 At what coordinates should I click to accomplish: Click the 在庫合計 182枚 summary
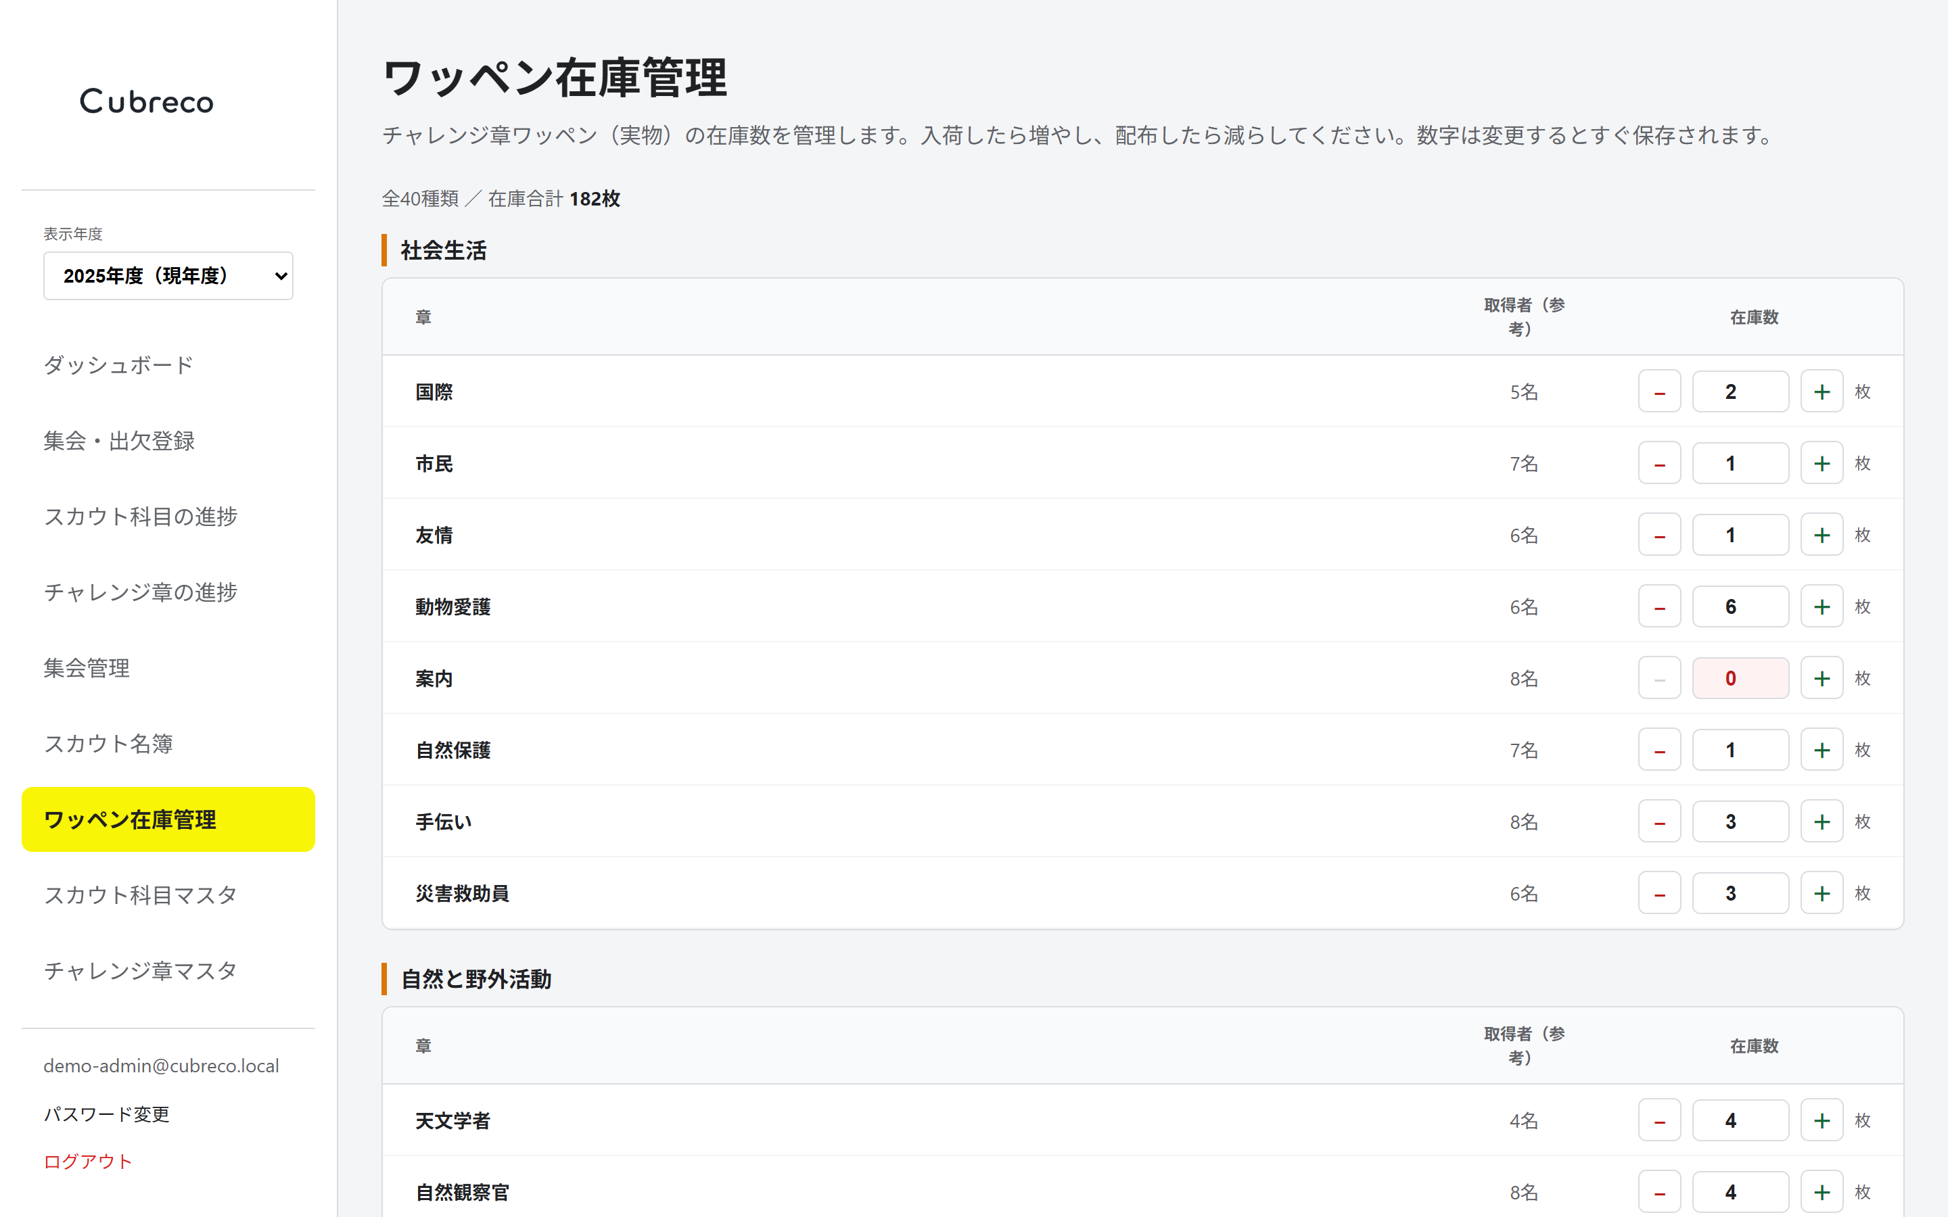point(554,199)
